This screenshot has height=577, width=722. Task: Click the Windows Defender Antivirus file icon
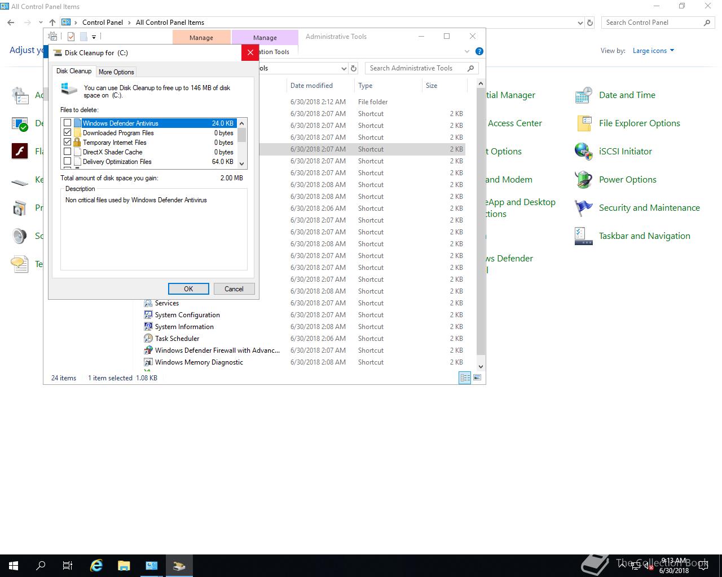[x=77, y=123]
